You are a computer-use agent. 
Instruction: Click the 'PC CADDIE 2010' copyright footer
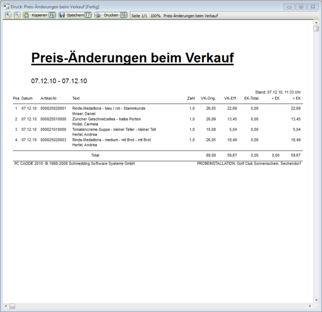pyautogui.click(x=74, y=163)
